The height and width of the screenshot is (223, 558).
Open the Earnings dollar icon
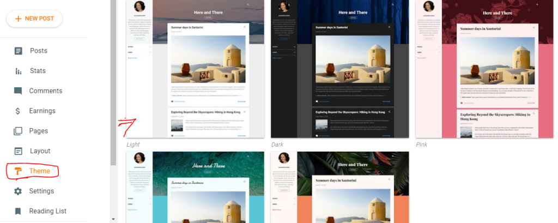tap(18, 111)
